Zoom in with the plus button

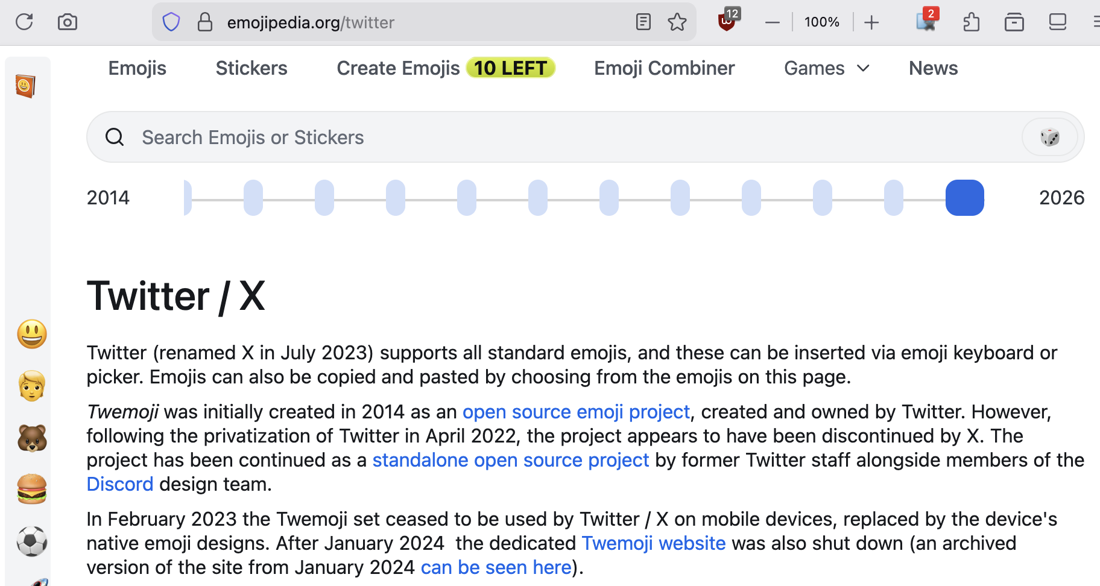pyautogui.click(x=871, y=22)
